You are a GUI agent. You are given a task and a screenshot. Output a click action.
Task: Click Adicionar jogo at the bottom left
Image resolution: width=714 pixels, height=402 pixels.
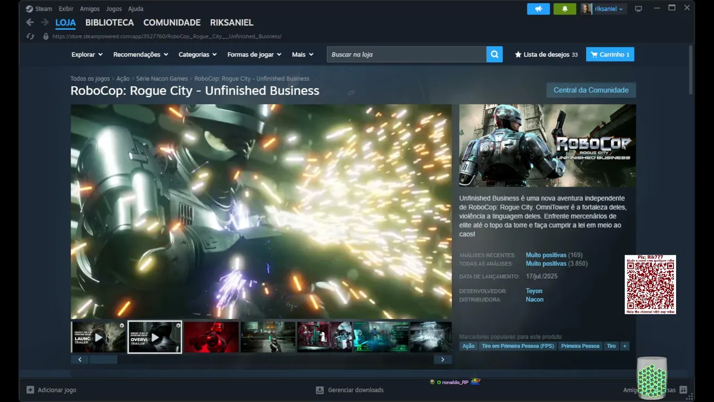pos(51,390)
